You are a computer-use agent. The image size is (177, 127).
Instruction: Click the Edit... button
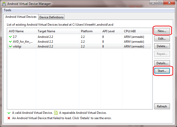tap(162, 39)
